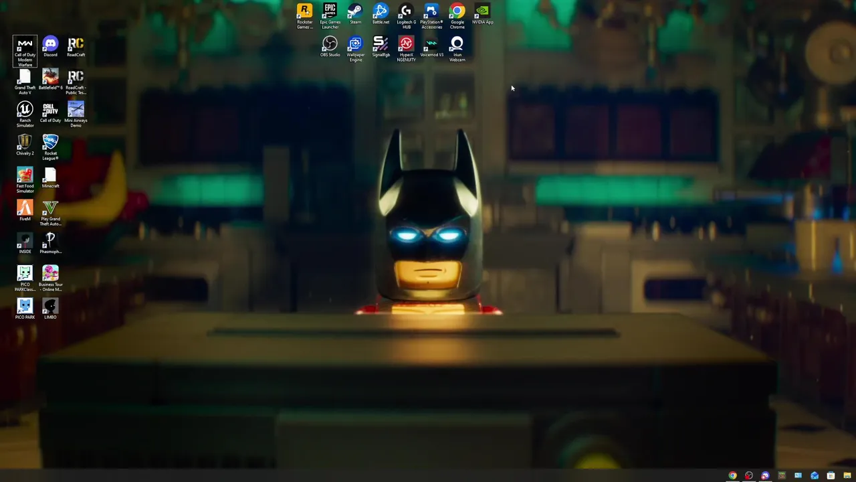Open the Epic Games Launcher icon
This screenshot has height=482, width=856.
[330, 16]
